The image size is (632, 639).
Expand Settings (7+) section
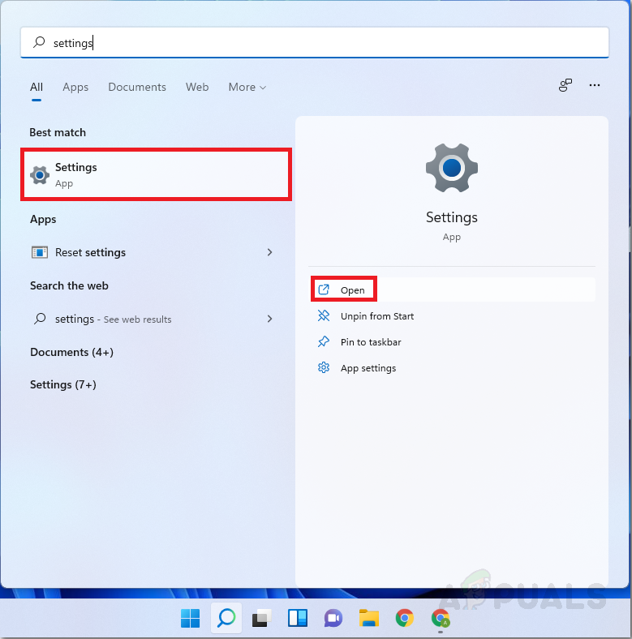click(x=63, y=384)
